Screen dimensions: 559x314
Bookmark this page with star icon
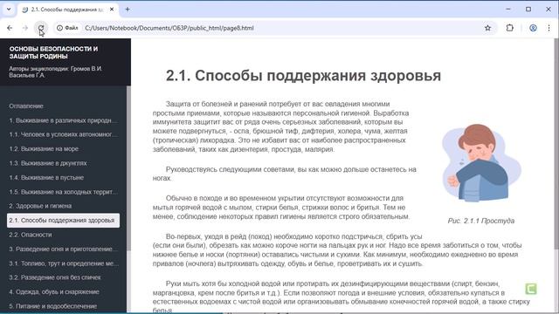coord(487,28)
